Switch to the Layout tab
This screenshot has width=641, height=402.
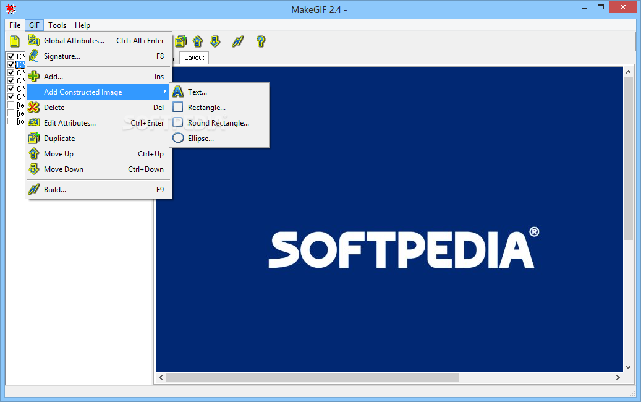tap(194, 58)
